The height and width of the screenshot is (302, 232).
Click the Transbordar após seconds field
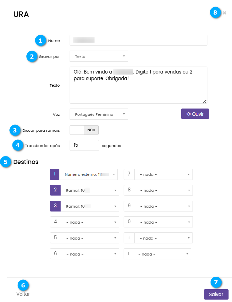(84, 145)
